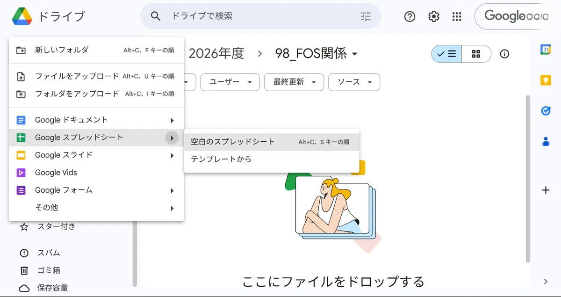Open Contacts side panel icon
This screenshot has width=561, height=297.
click(x=546, y=141)
